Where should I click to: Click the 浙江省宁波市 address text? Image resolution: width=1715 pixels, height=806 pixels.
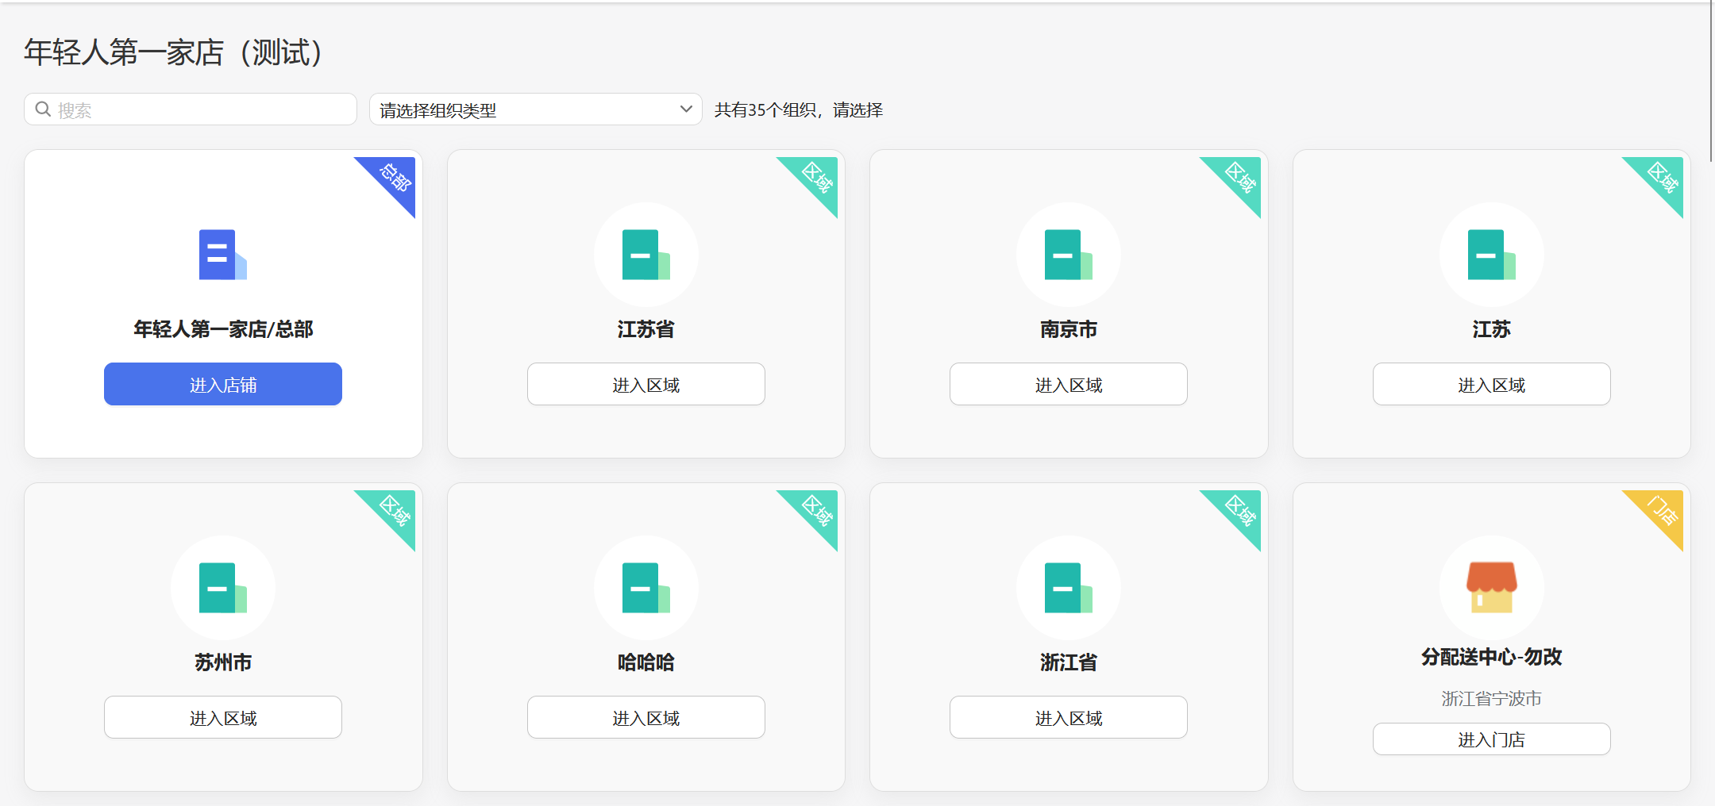pos(1492,699)
